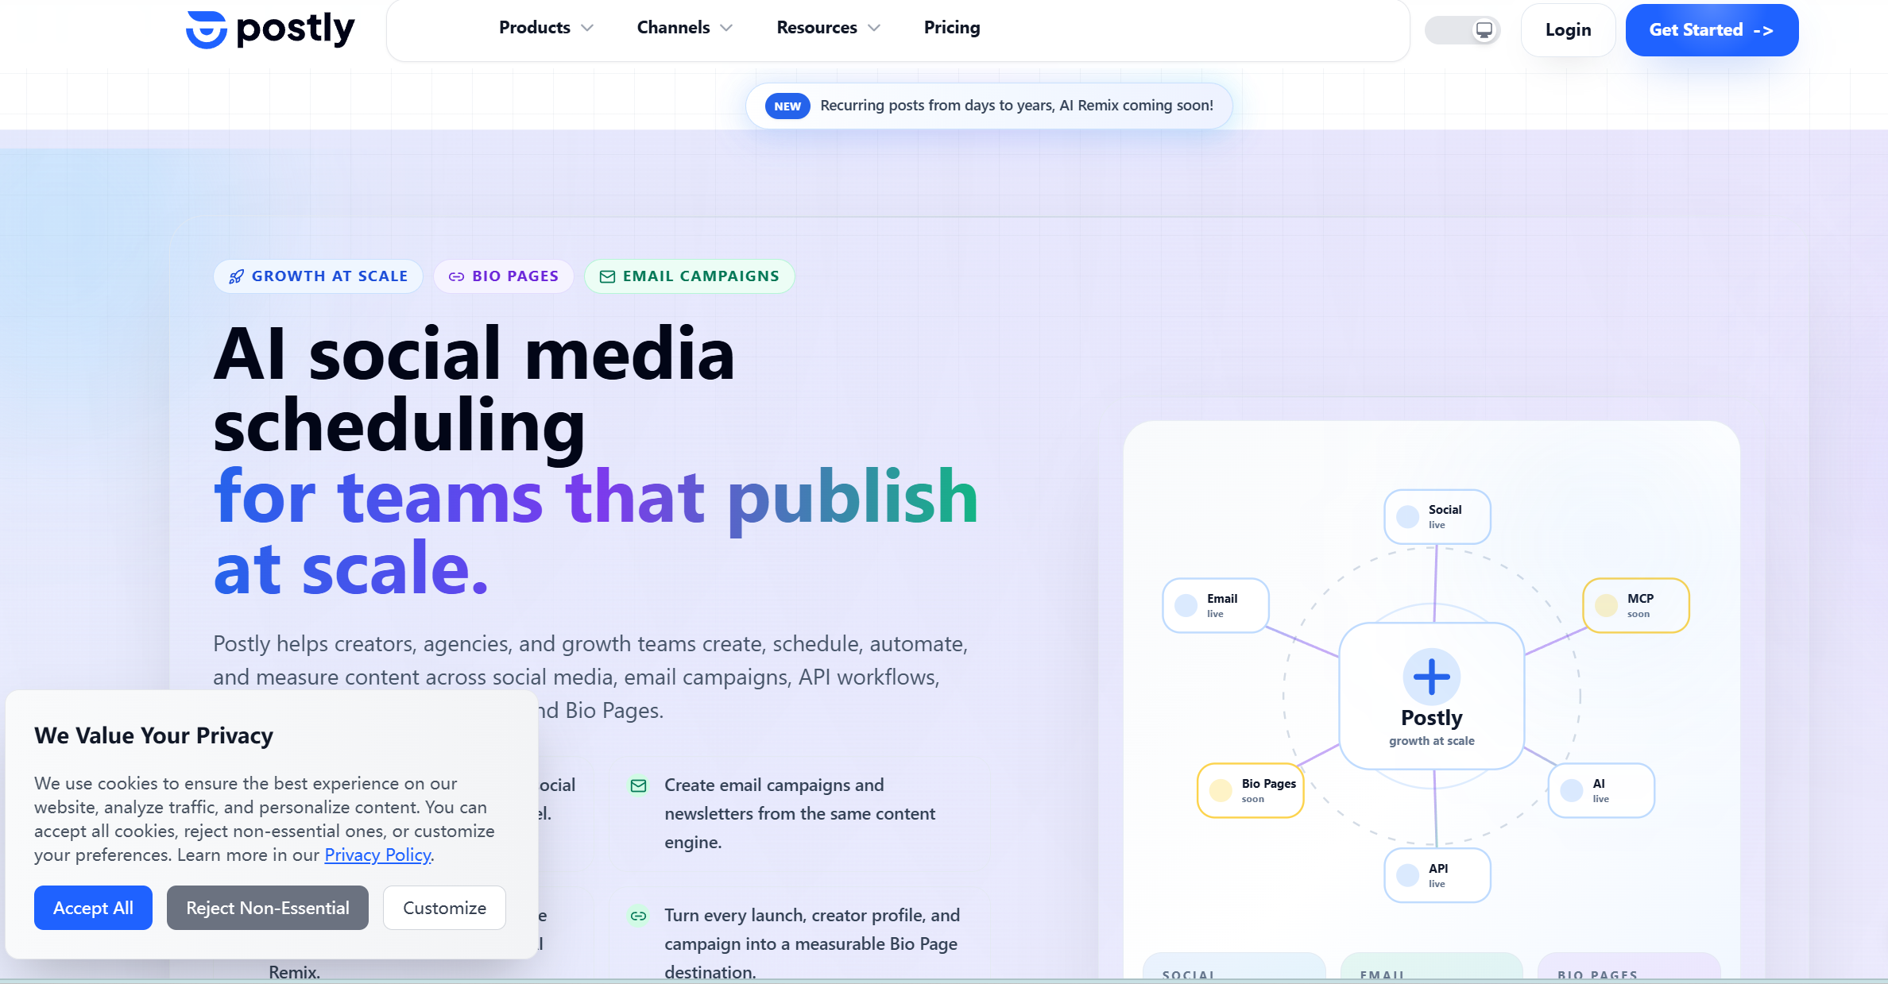Click the 'We Value Your Privacy' heading
1888x984 pixels.
click(x=153, y=735)
